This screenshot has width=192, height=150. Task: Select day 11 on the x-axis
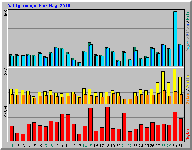(x=67, y=146)
